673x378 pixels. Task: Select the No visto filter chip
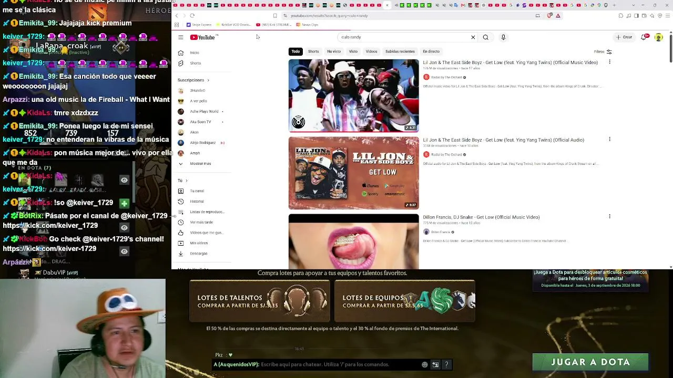pyautogui.click(x=334, y=51)
